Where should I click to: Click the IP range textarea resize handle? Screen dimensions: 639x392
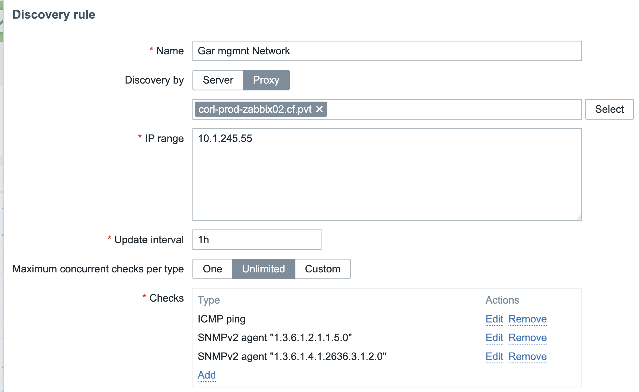point(579,217)
